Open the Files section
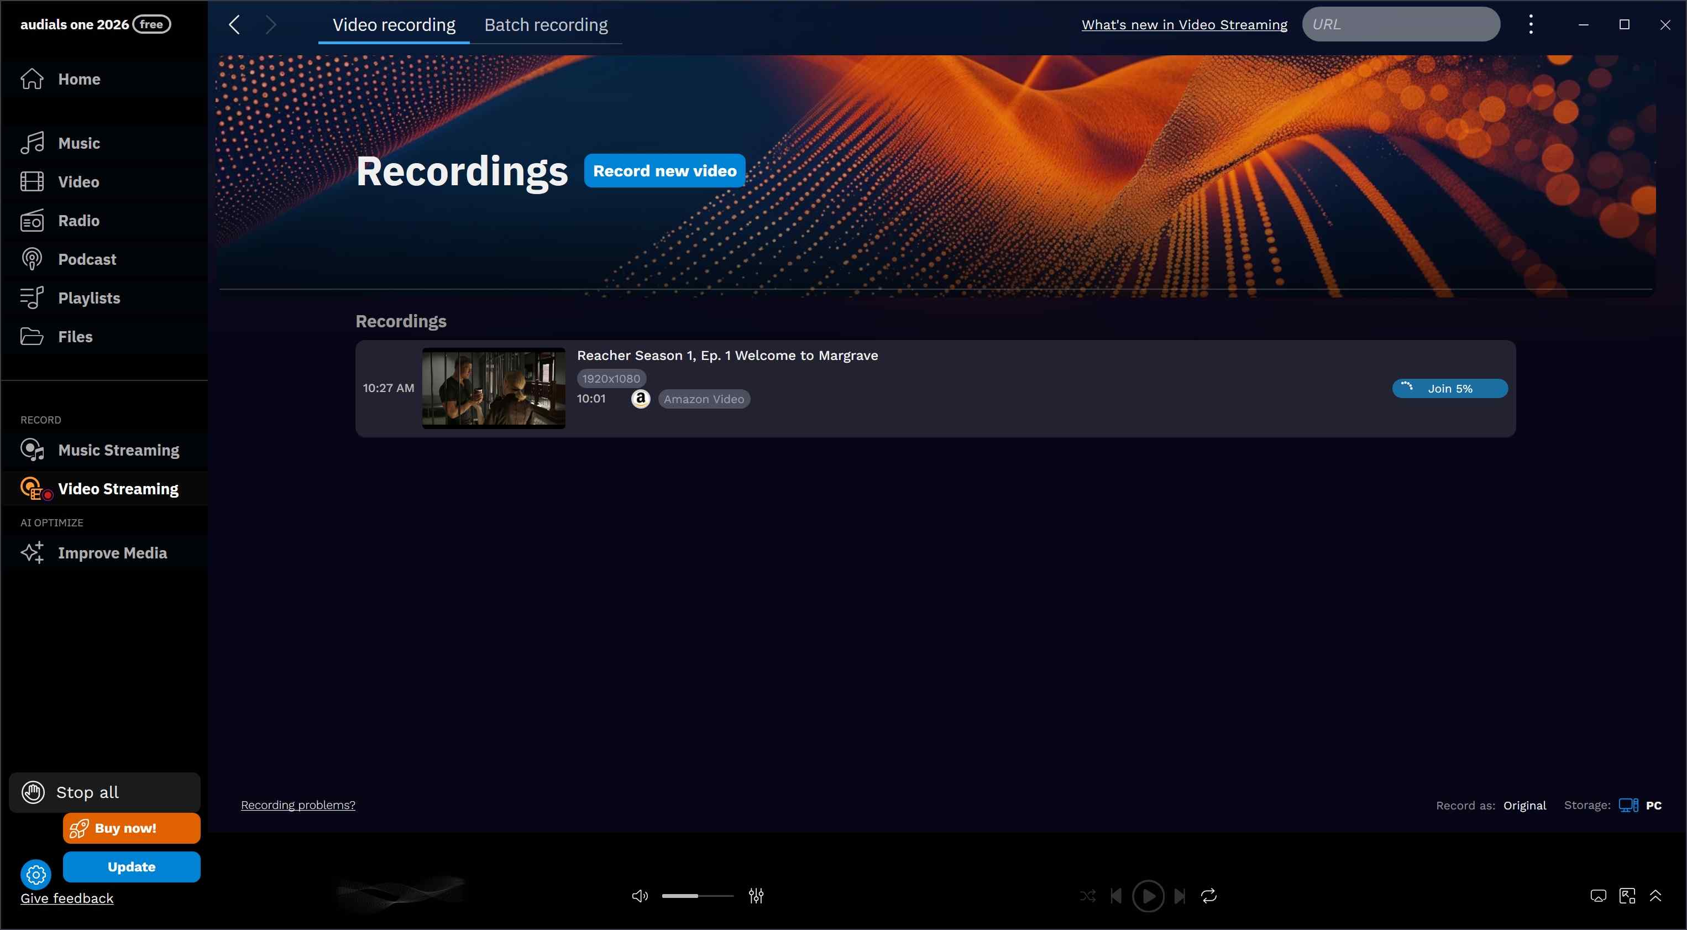Image resolution: width=1687 pixels, height=930 pixels. point(75,336)
